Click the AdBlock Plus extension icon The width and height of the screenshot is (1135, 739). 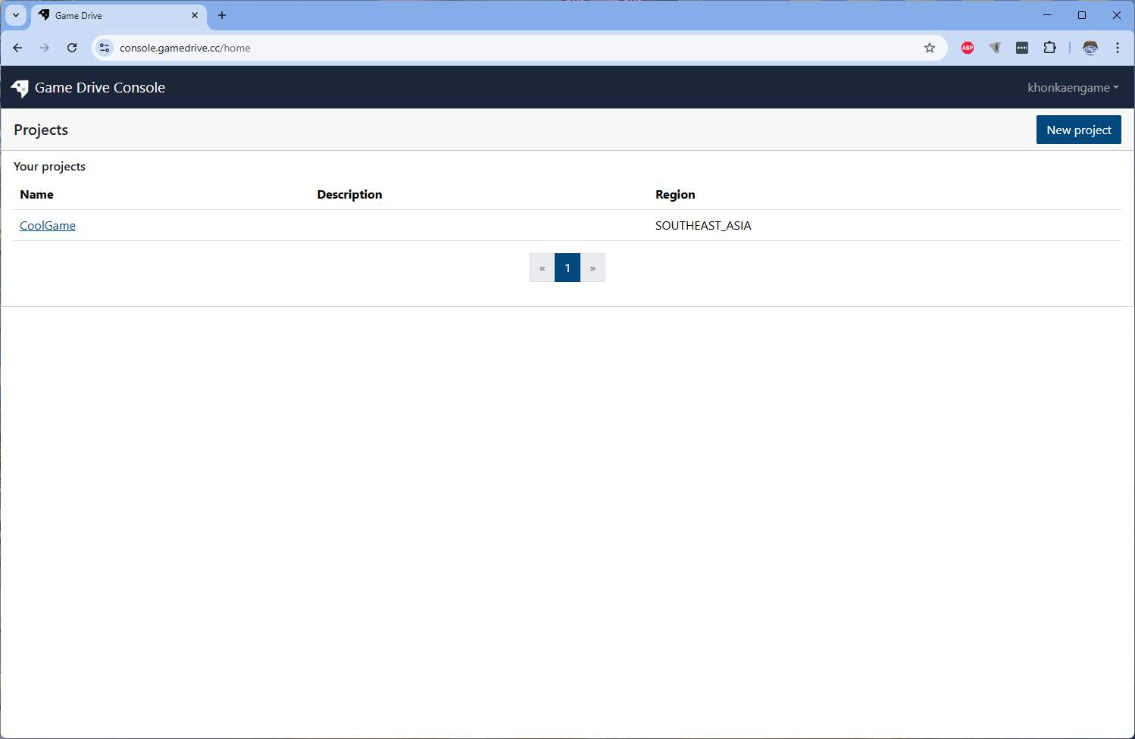(x=968, y=48)
